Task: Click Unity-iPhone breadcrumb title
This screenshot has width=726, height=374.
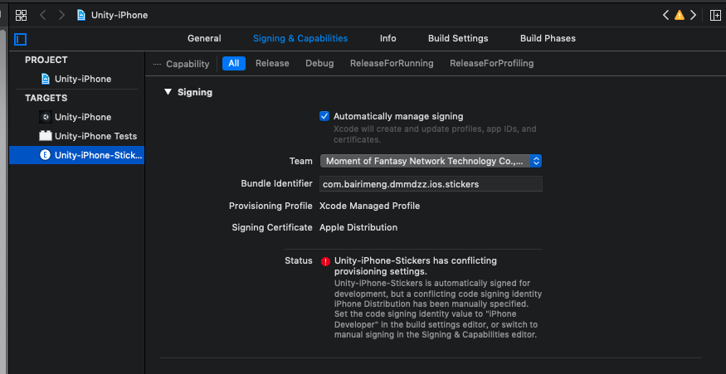Action: (119, 15)
